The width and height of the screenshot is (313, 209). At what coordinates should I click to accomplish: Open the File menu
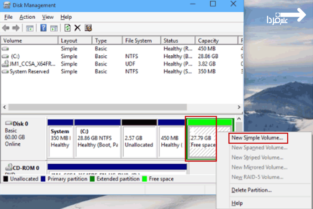pyautogui.click(x=8, y=17)
